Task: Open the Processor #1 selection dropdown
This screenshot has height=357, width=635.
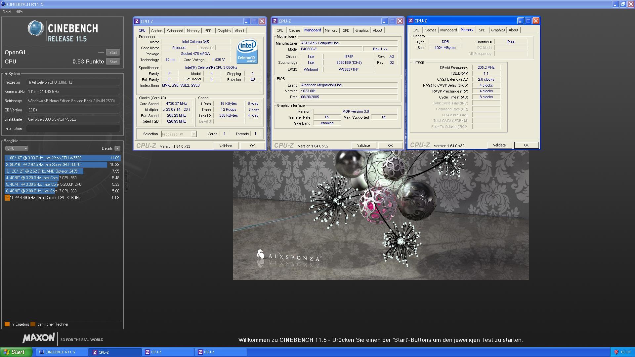Action: (x=179, y=134)
